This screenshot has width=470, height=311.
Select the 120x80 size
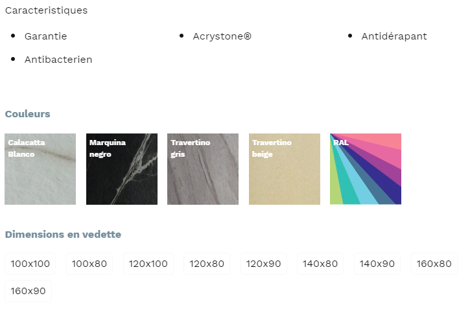tap(207, 264)
